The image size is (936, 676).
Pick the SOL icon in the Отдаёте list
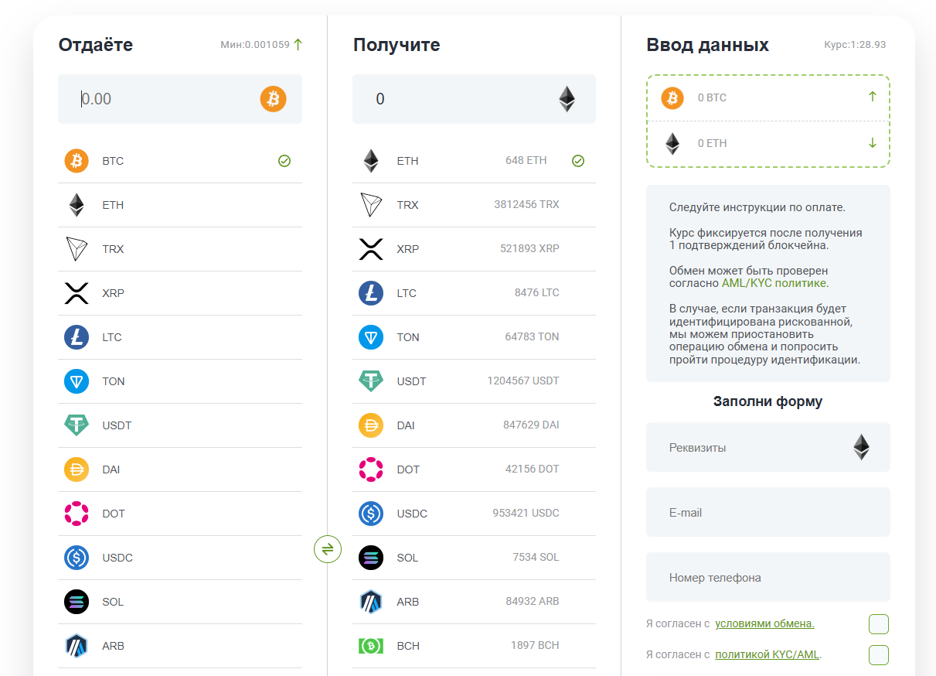pyautogui.click(x=77, y=602)
